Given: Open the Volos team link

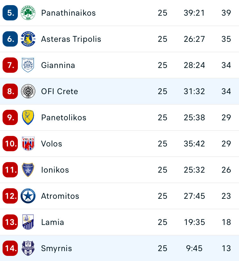Looking at the screenshot, I should [52, 144].
